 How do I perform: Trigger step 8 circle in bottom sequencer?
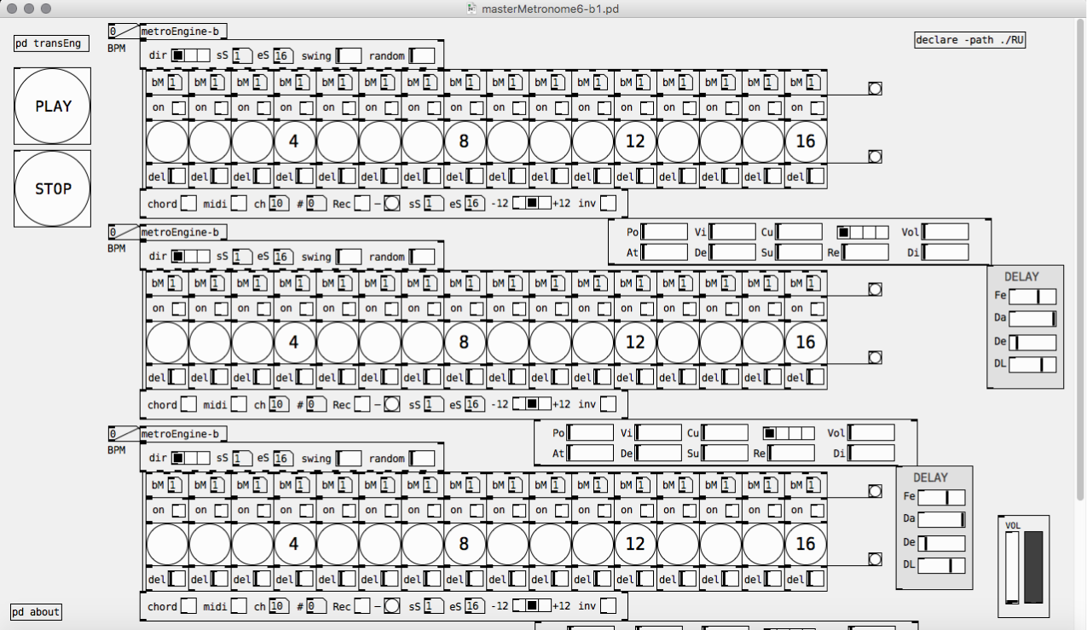point(465,544)
